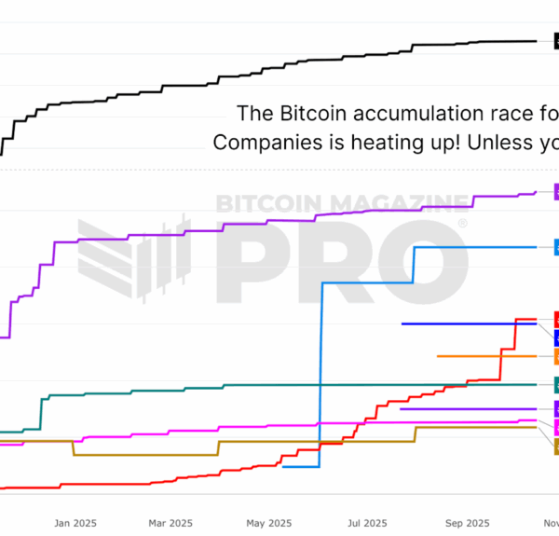The image size is (559, 536).
Task: Click the red series label tag
Action: [555, 319]
